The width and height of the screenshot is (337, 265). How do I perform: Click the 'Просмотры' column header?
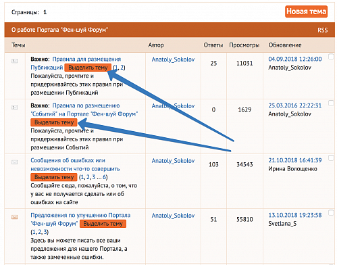244,45
